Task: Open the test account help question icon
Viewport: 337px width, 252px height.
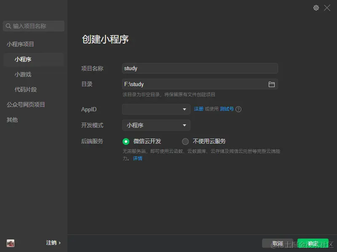Action: [x=238, y=109]
